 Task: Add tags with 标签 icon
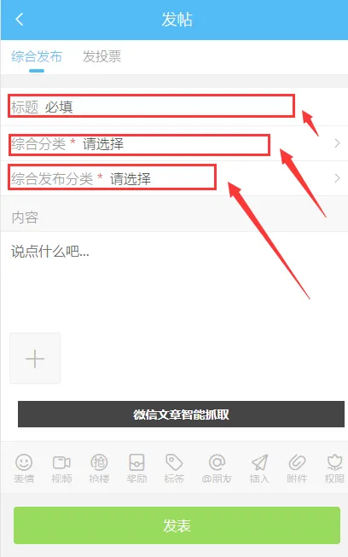[x=174, y=468]
